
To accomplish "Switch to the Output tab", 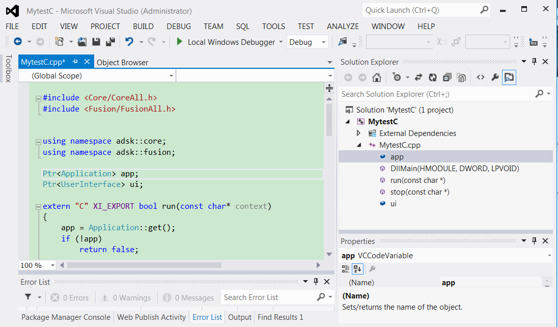I will 240,317.
